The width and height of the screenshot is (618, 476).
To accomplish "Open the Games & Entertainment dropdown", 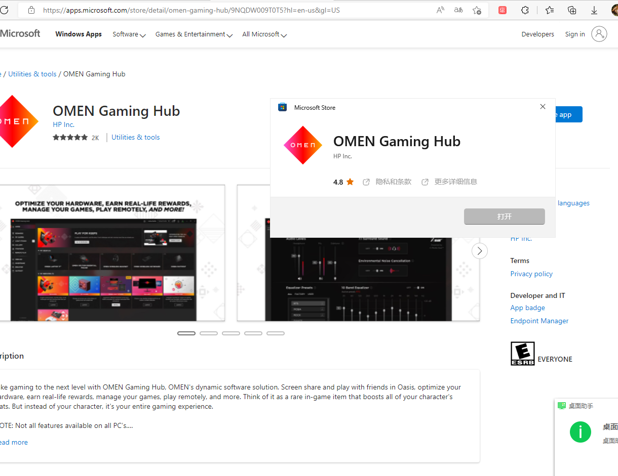I will point(191,34).
